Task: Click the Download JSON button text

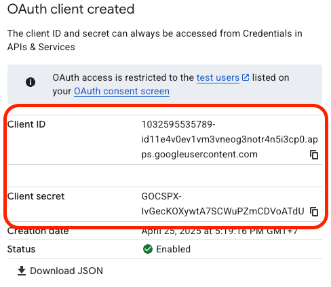Action: pyautogui.click(x=66, y=271)
